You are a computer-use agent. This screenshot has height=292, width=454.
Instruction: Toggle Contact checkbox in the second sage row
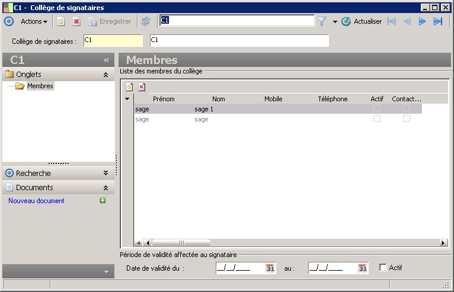pyautogui.click(x=406, y=118)
